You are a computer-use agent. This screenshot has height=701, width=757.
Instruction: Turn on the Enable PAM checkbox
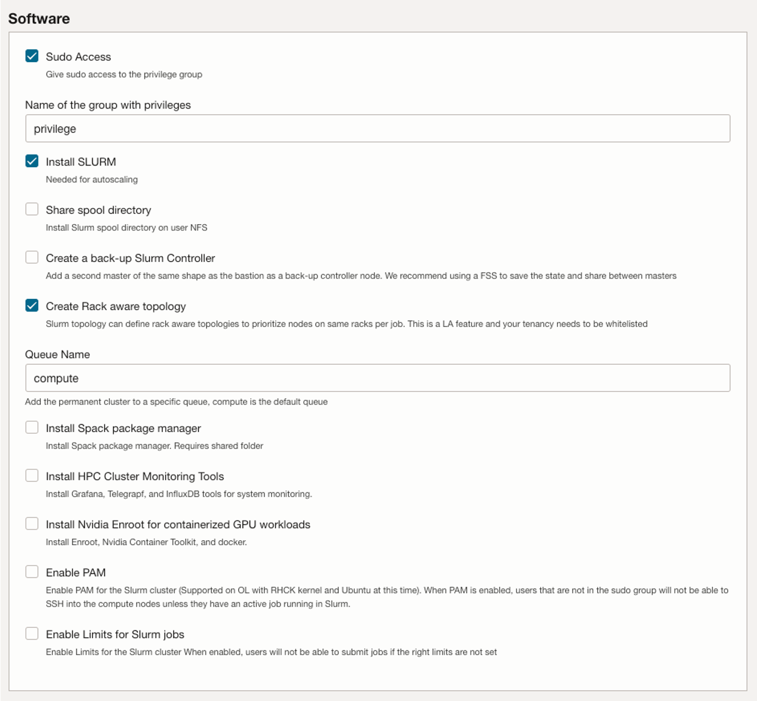[32, 572]
